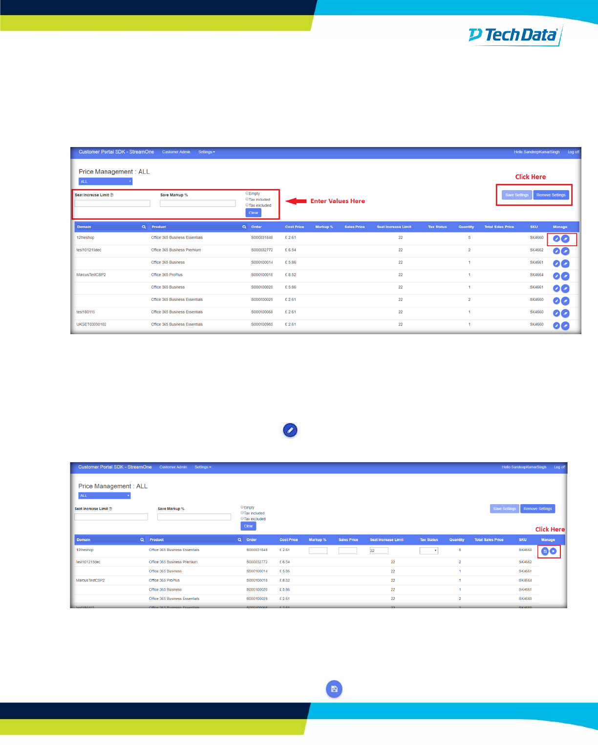Expand Settings menu in second screenshot
The width and height of the screenshot is (598, 745).
203,467
